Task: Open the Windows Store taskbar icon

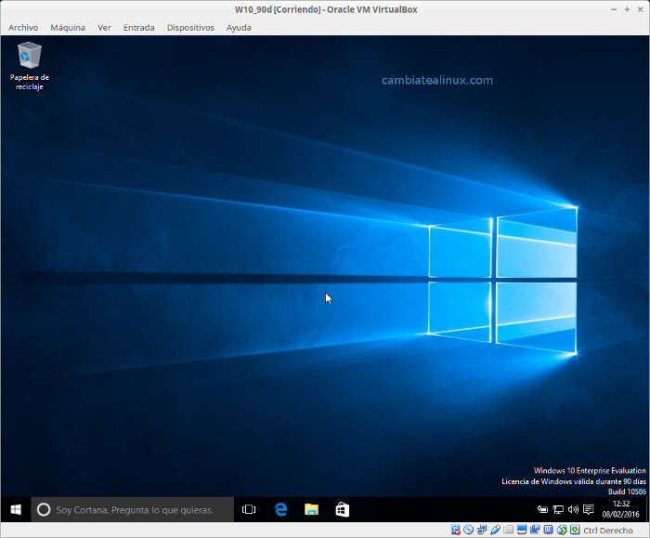Action: click(x=342, y=509)
